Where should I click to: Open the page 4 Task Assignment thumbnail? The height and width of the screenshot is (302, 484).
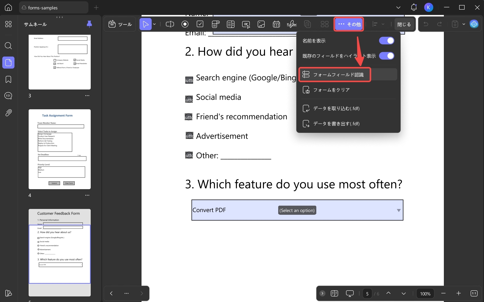pos(60,149)
